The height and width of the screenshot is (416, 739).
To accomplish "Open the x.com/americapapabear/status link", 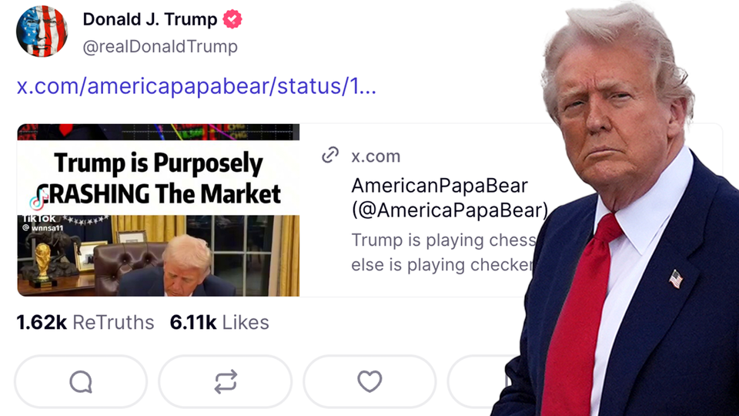I will point(196,86).
